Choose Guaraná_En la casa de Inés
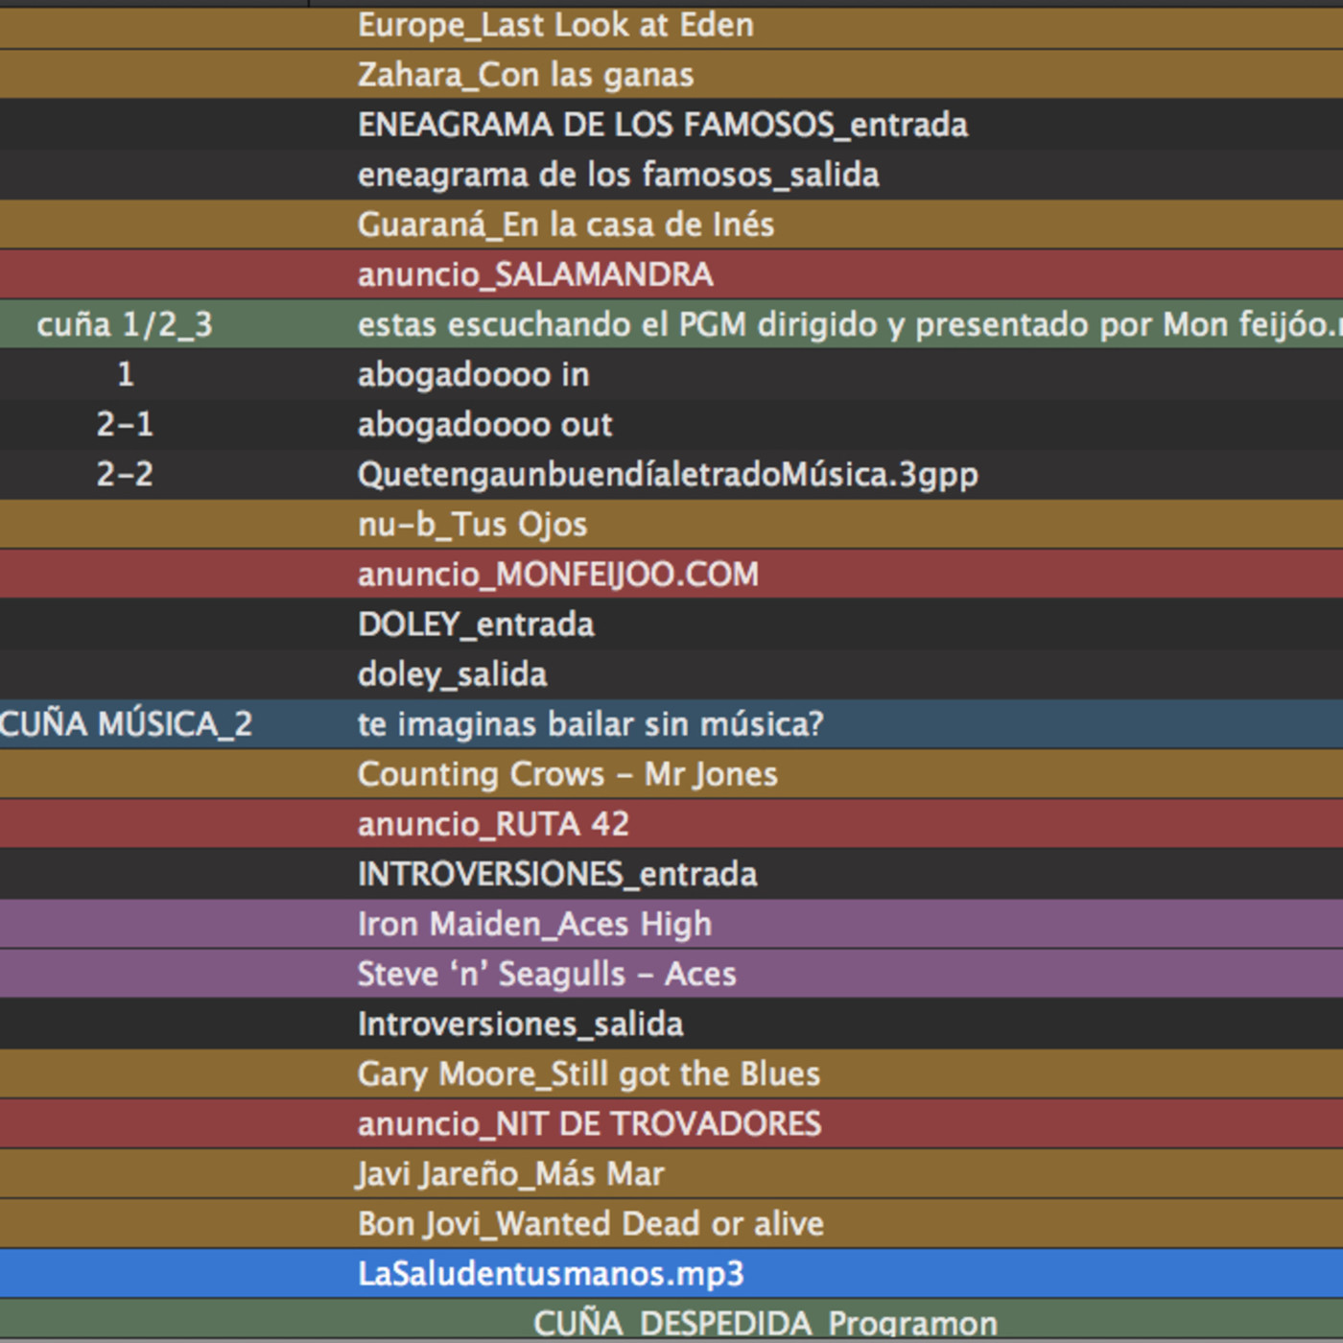1343x1343 pixels. (x=565, y=224)
